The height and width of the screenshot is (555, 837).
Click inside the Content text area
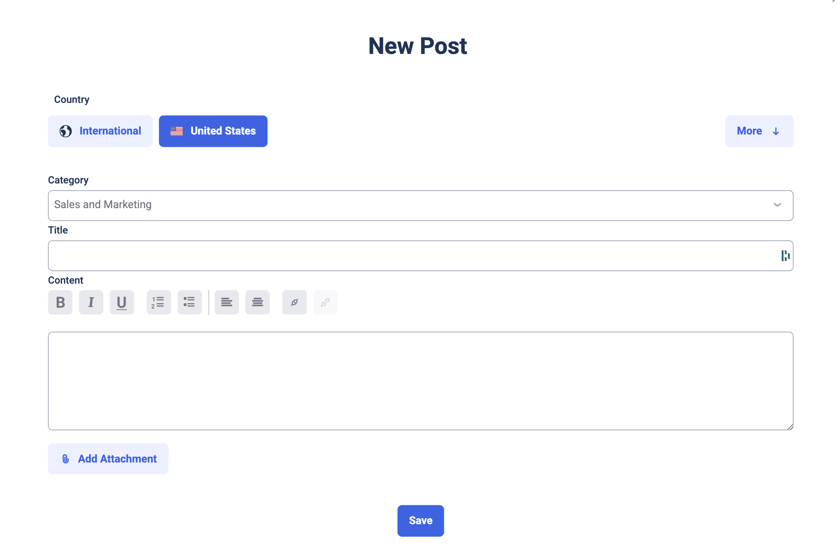pyautogui.click(x=420, y=381)
